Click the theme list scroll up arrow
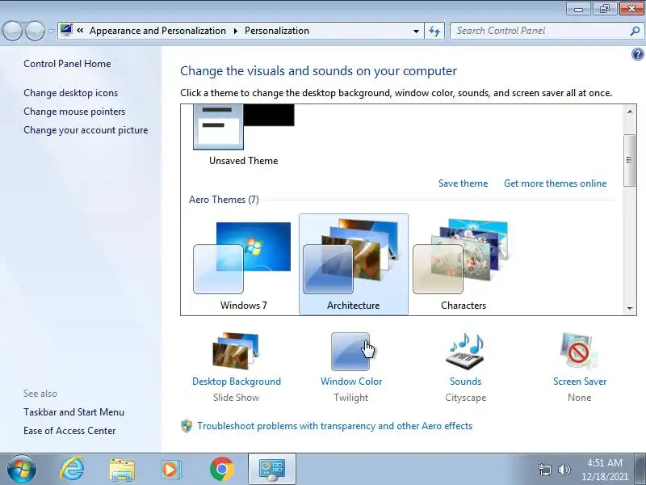 tap(630, 112)
